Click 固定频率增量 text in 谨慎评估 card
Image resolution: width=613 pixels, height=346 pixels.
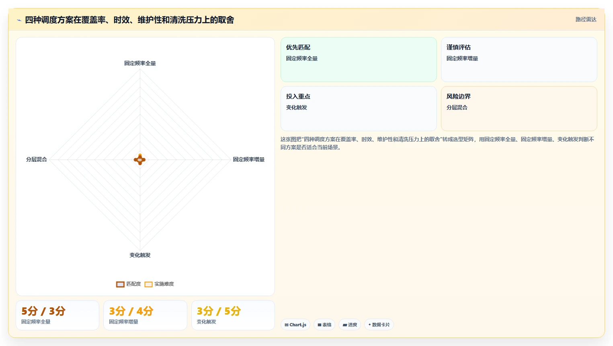tap(462, 58)
